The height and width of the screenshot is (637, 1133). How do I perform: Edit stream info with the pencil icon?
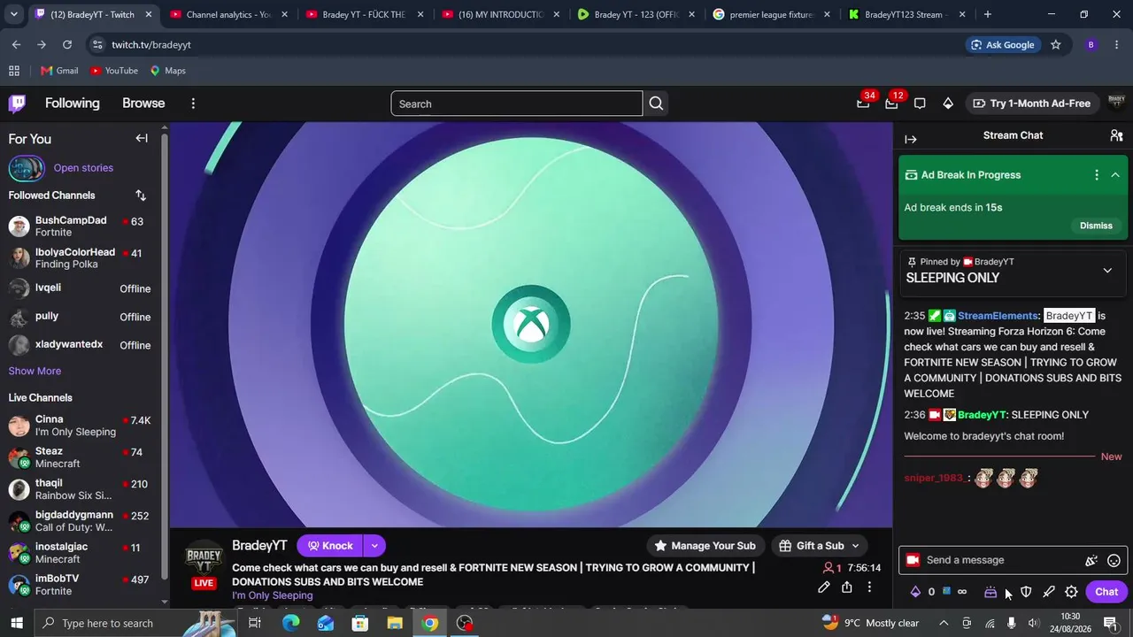(x=824, y=587)
